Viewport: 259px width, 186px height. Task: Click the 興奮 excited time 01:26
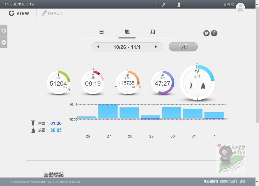[56, 123]
